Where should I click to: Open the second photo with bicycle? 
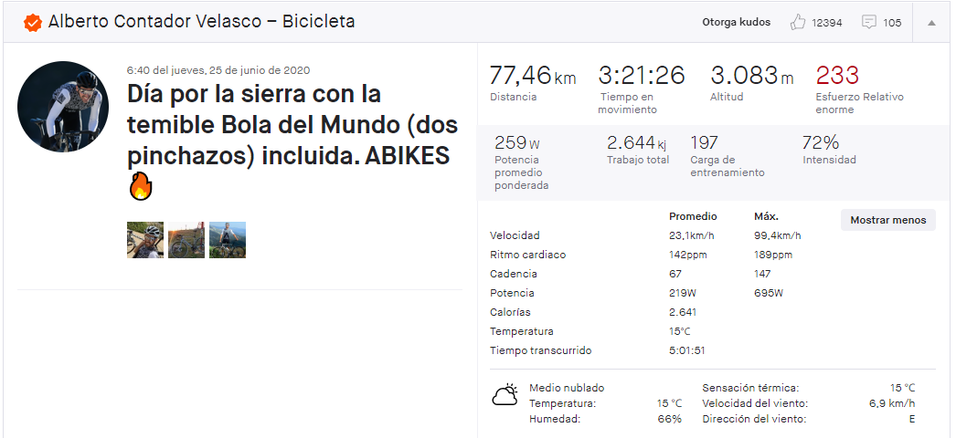pyautogui.click(x=186, y=240)
